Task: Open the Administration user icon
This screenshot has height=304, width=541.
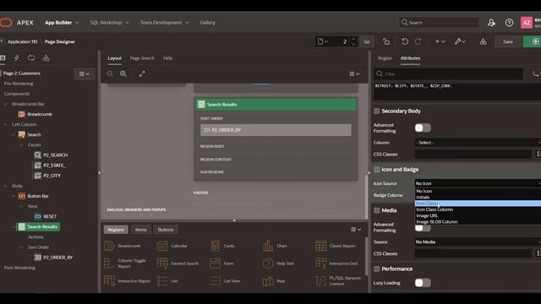Action: click(491, 23)
